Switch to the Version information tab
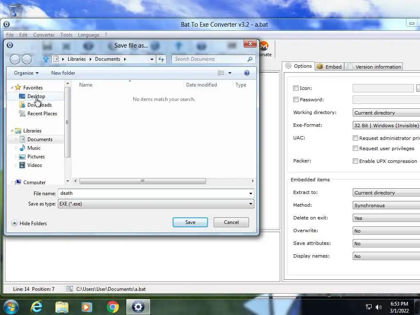The image size is (420, 315). [374, 67]
